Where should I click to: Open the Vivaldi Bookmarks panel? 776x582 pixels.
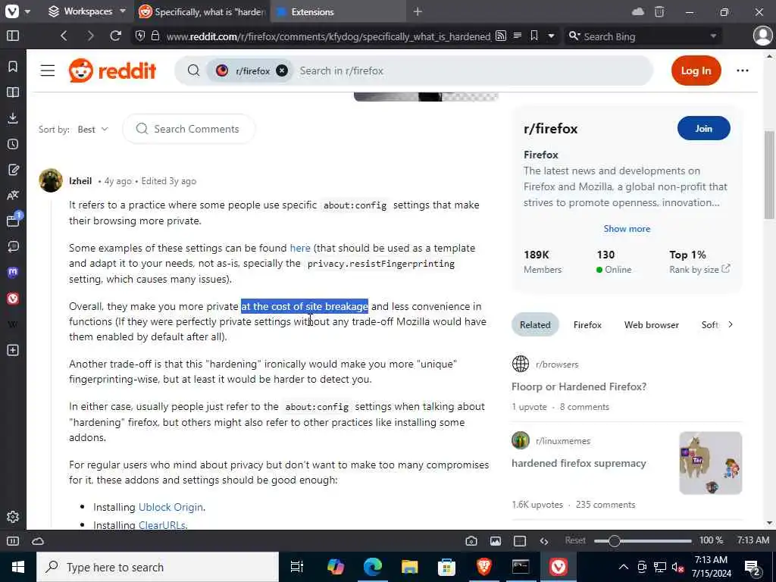pyautogui.click(x=13, y=67)
